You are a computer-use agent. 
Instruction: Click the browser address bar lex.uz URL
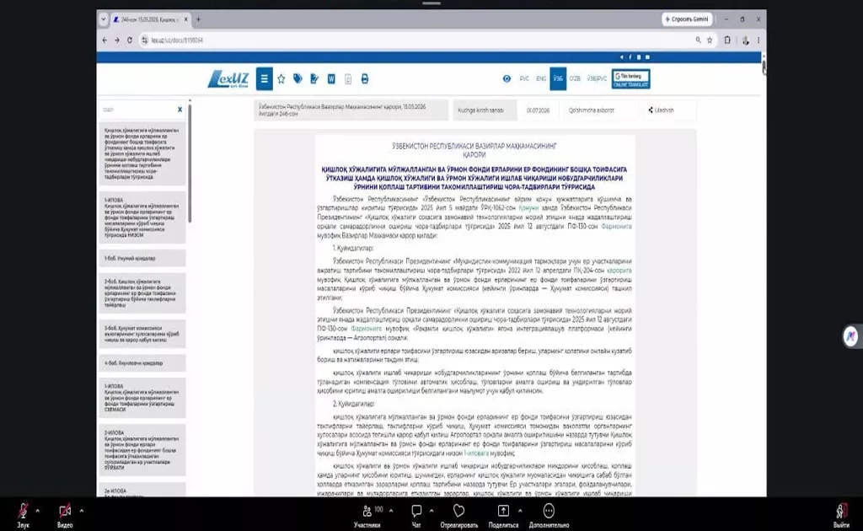[177, 40]
